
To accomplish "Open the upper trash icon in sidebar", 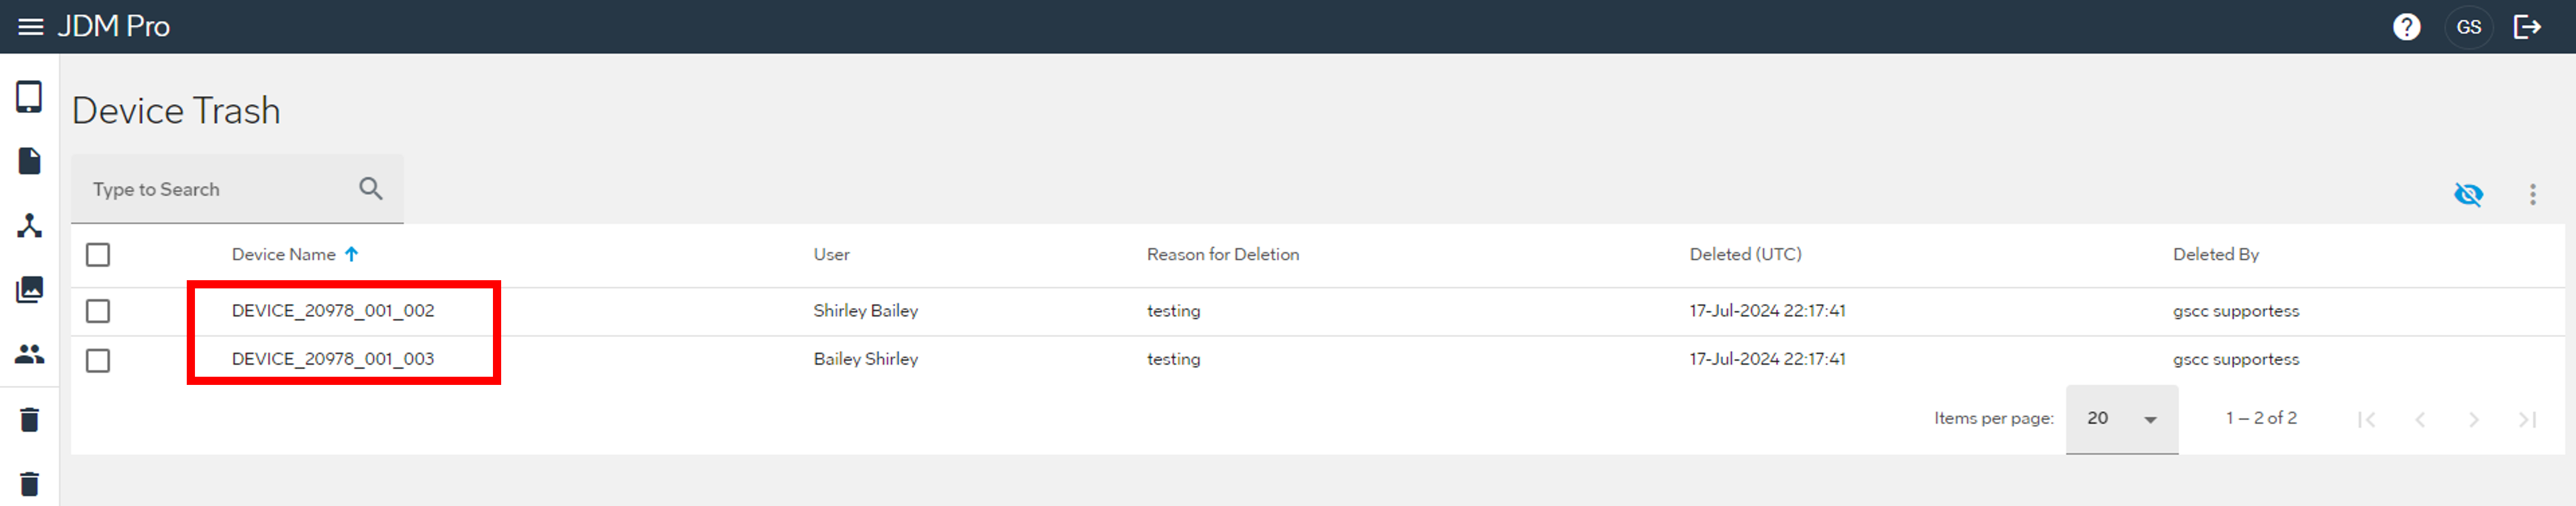I will 29,420.
